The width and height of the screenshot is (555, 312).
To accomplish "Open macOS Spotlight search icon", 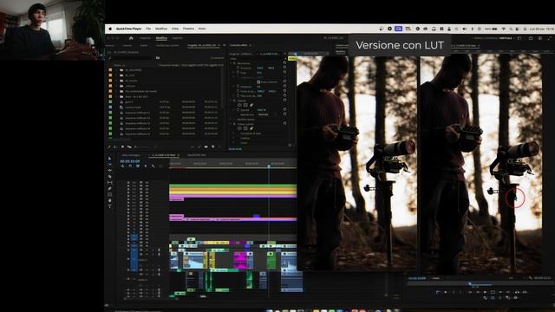I will click(x=511, y=29).
